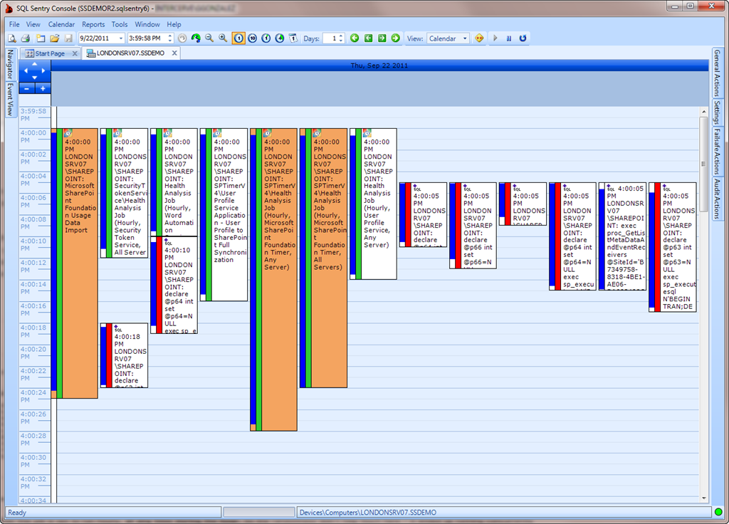The image size is (729, 524).
Task: Open the Calendar menu
Action: pyautogui.click(x=61, y=24)
